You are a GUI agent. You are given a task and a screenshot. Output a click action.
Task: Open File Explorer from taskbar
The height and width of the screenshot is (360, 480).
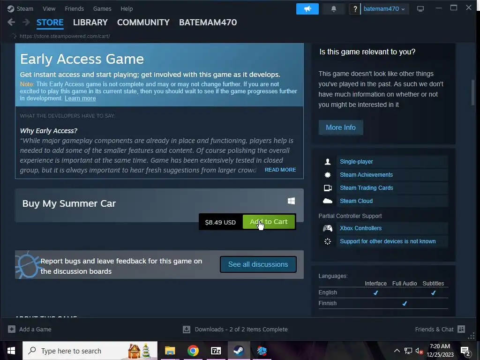click(x=170, y=351)
